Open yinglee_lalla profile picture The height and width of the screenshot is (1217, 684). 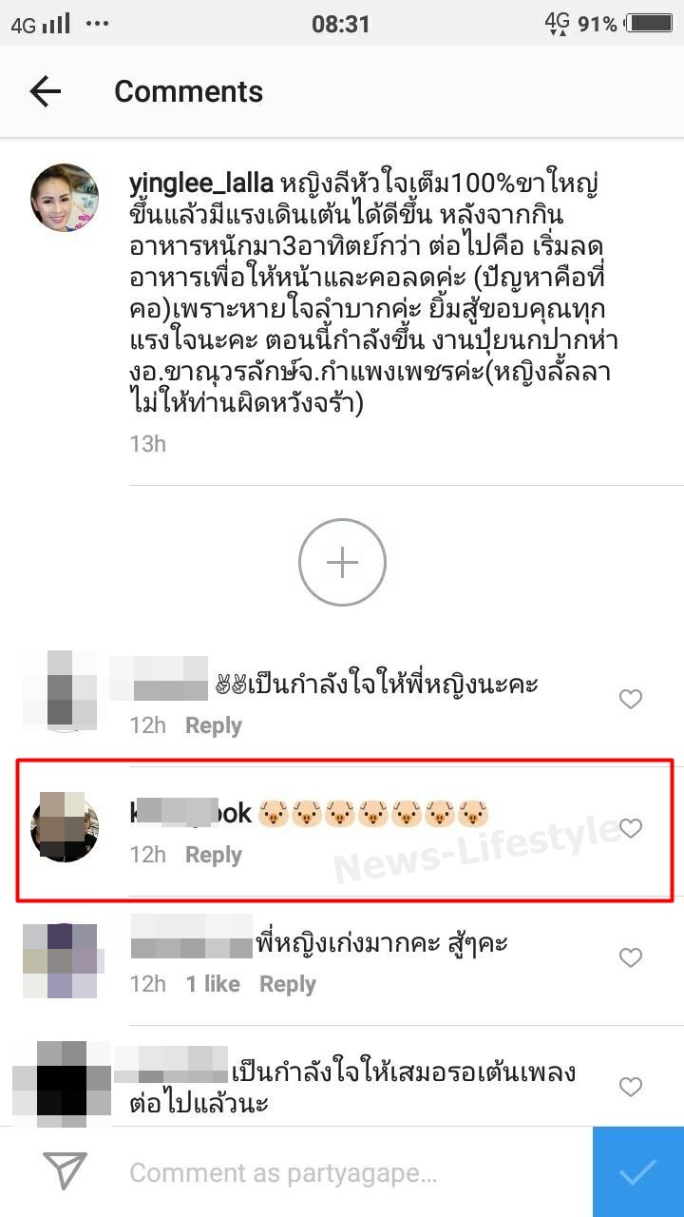(66, 198)
